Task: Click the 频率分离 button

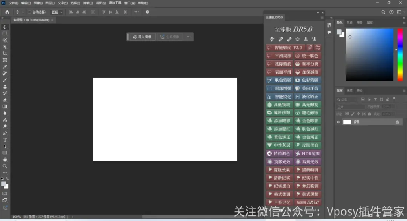Action: [x=308, y=64]
